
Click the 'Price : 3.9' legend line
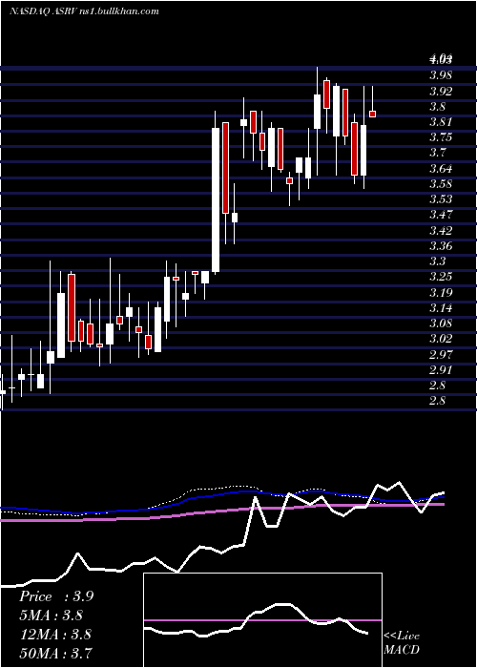(x=56, y=596)
